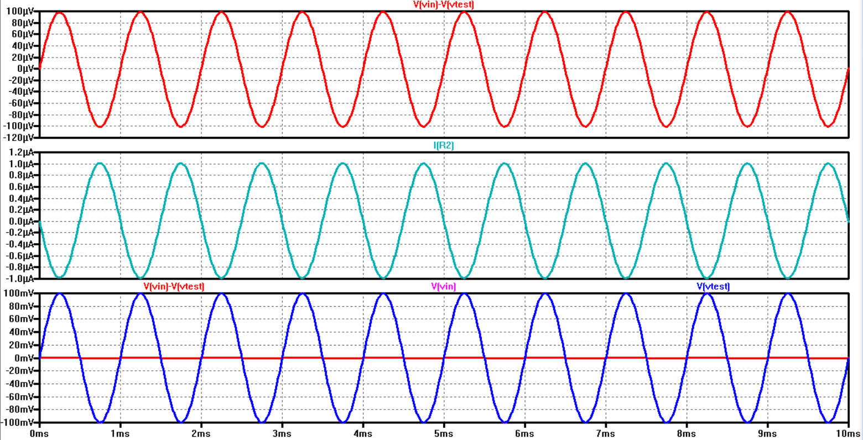863x440 pixels.
Task: Click the 8ms time axis label
Action: click(687, 434)
